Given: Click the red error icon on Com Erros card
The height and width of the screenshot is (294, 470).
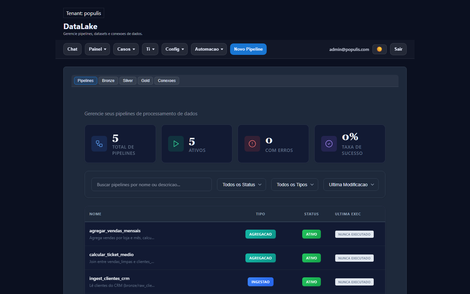Looking at the screenshot, I should pos(252,144).
